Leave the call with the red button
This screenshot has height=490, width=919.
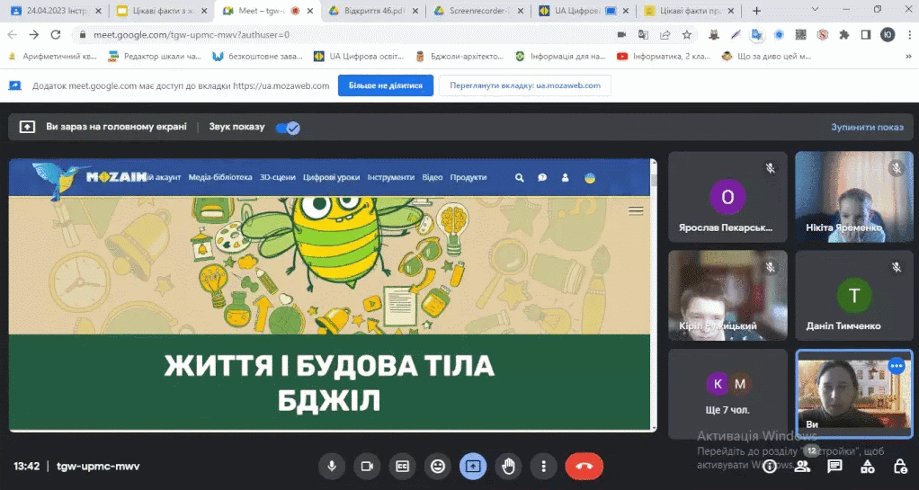(584, 466)
